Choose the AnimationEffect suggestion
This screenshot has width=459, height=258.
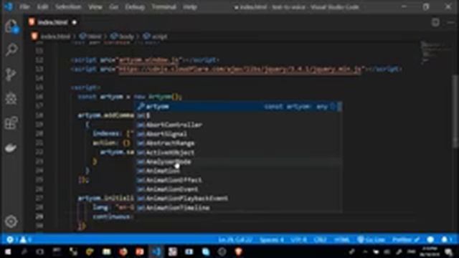[x=237, y=180]
